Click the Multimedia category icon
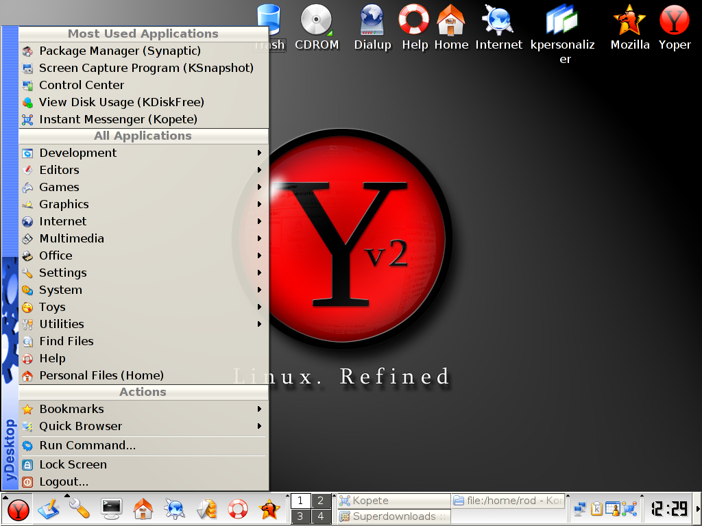702x526 pixels. pos(27,239)
